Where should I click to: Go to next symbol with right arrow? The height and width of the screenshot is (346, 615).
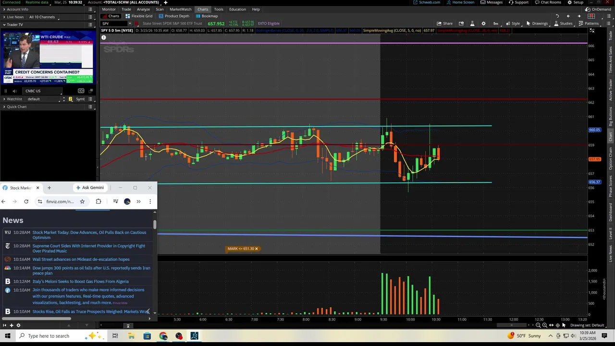click(x=579, y=16)
